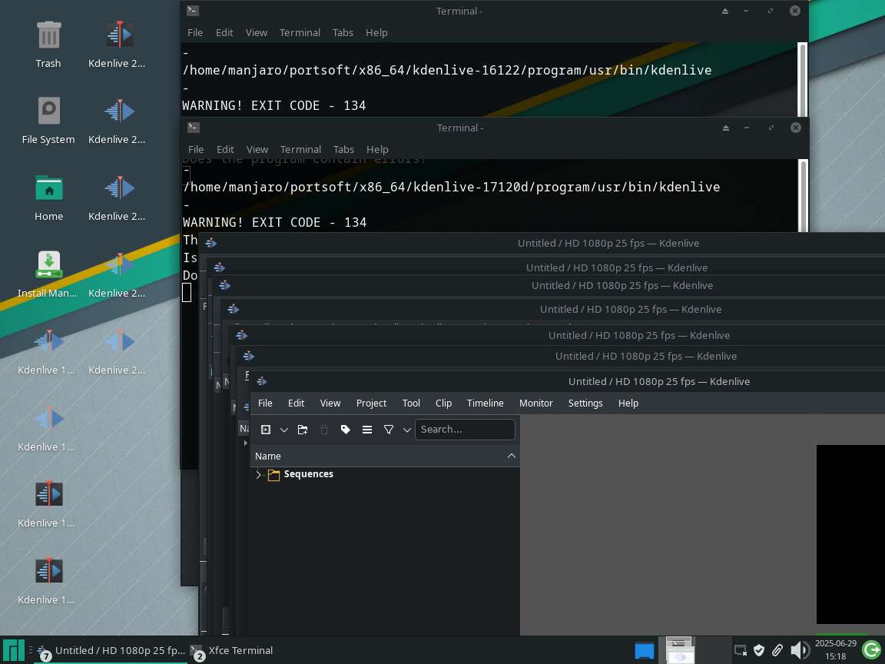Open the filter dropdown arrow beside the funnel
This screenshot has height=664, width=885.
click(406, 430)
